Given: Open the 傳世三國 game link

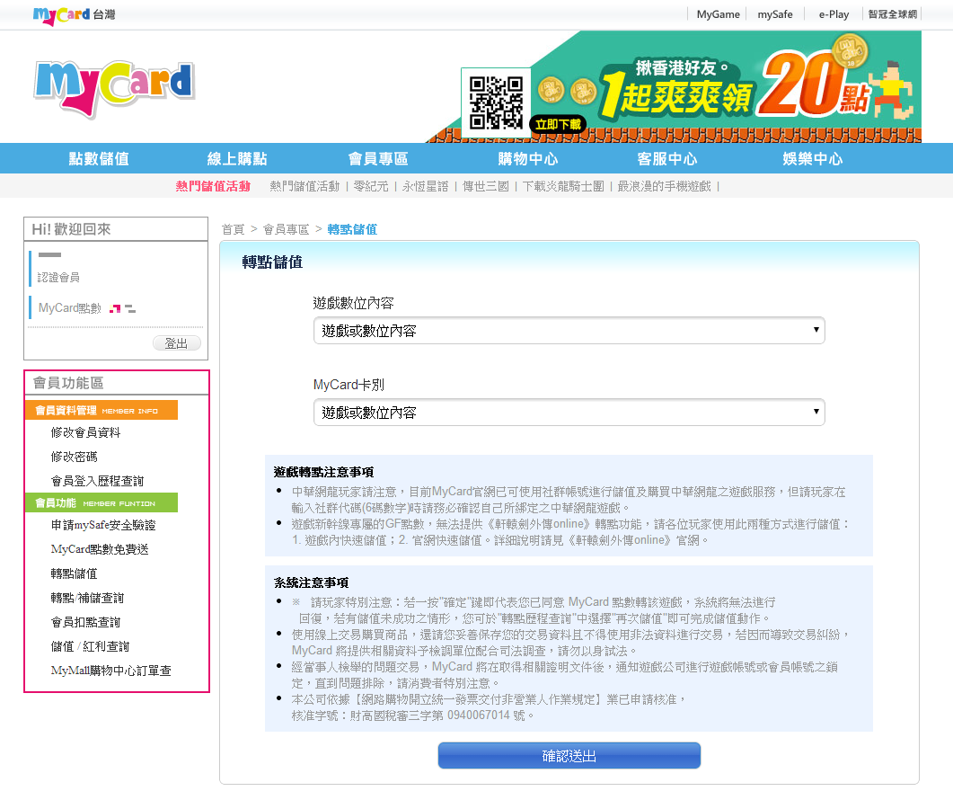Looking at the screenshot, I should 486,186.
